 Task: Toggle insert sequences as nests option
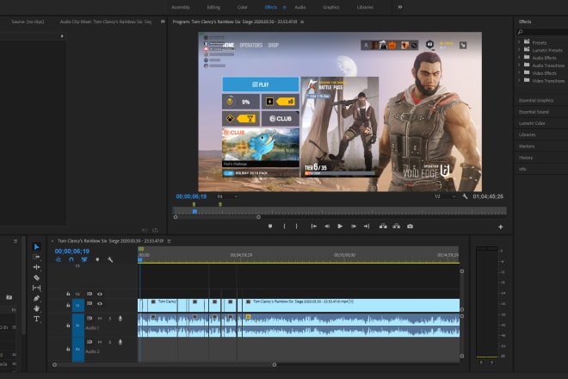tap(59, 259)
